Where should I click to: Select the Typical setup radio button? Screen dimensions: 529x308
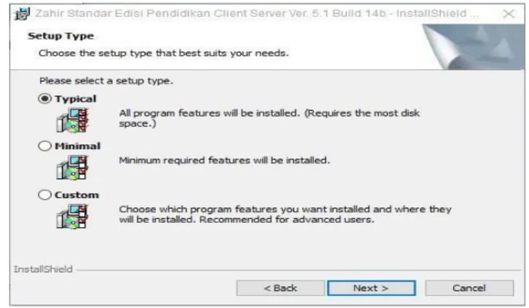pyautogui.click(x=45, y=99)
